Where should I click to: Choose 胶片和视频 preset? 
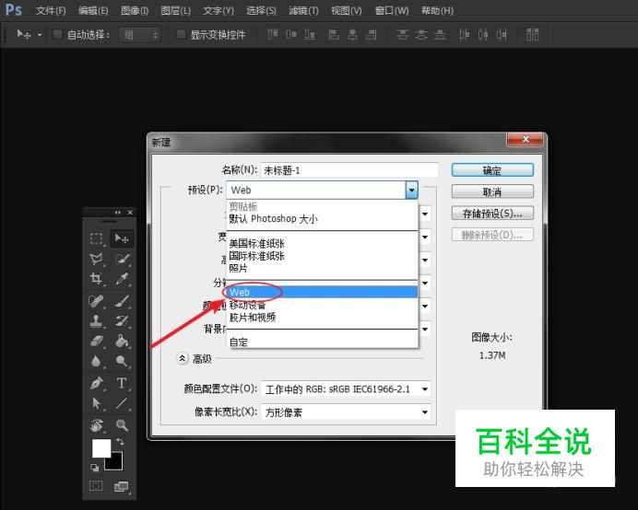click(x=322, y=317)
